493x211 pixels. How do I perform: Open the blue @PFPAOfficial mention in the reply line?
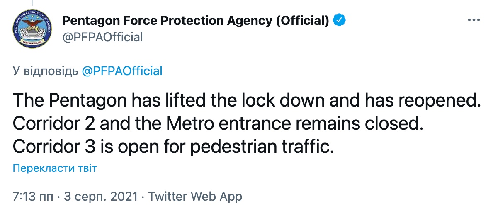(x=122, y=71)
